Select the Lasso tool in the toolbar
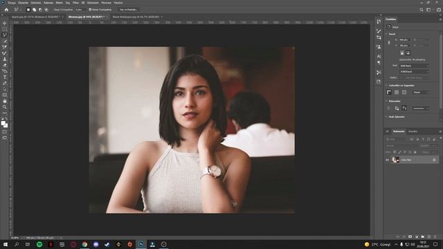The width and height of the screenshot is (443, 249). (x=5, y=35)
